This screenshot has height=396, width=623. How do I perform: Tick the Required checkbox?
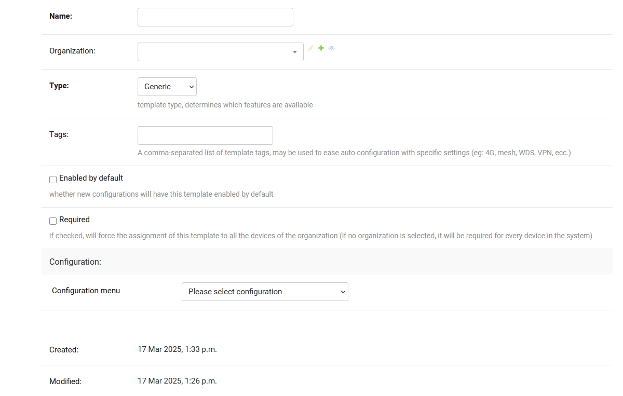(x=53, y=221)
